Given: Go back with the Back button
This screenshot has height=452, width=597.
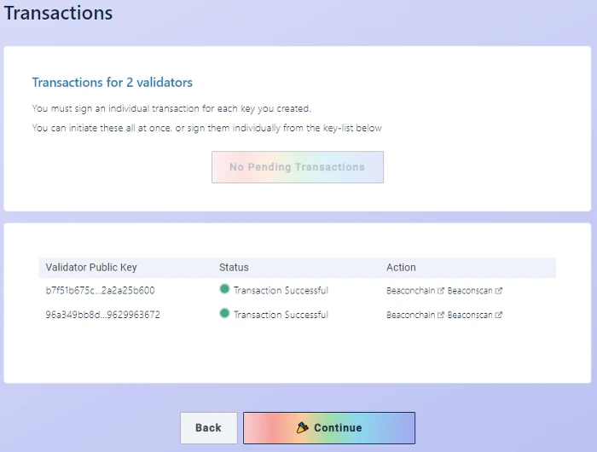Looking at the screenshot, I should [209, 427].
